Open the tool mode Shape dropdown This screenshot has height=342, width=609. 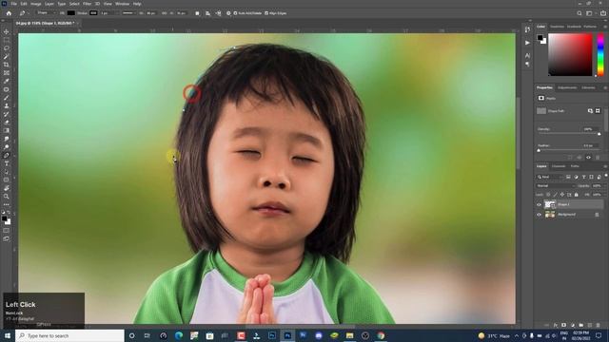click(x=46, y=12)
